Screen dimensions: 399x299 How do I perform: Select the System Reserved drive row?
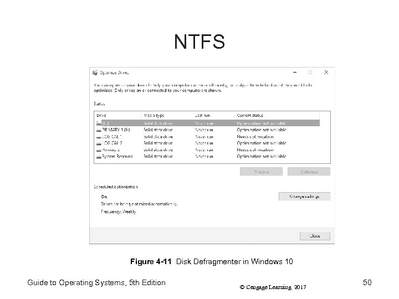(207, 157)
